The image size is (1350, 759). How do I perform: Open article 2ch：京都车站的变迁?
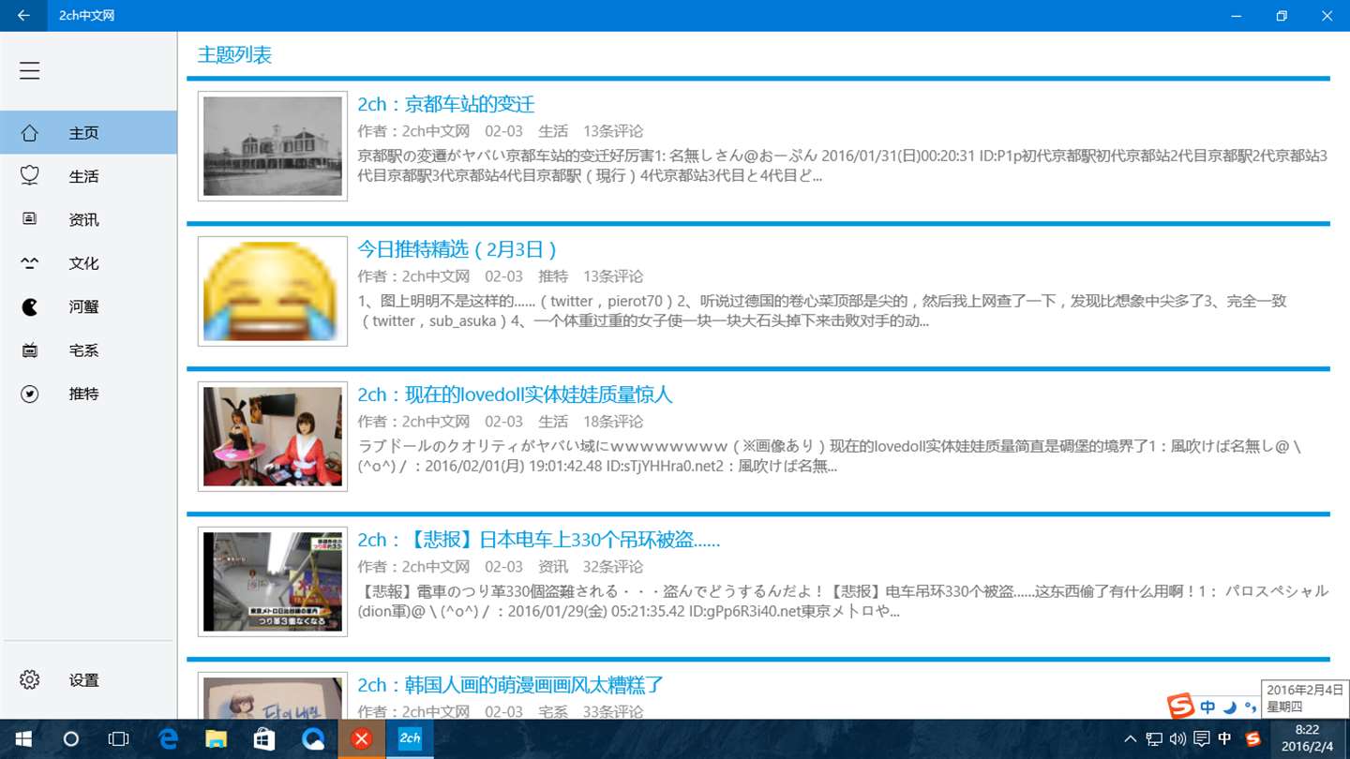tap(445, 104)
